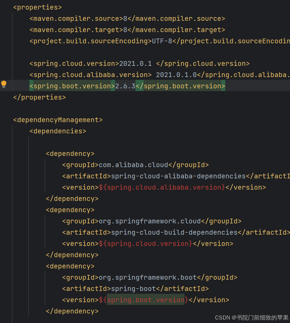The width and height of the screenshot is (290, 323).
Task: Click artifactId spring-cloud-alibaba-dependencies
Action: click(x=178, y=176)
